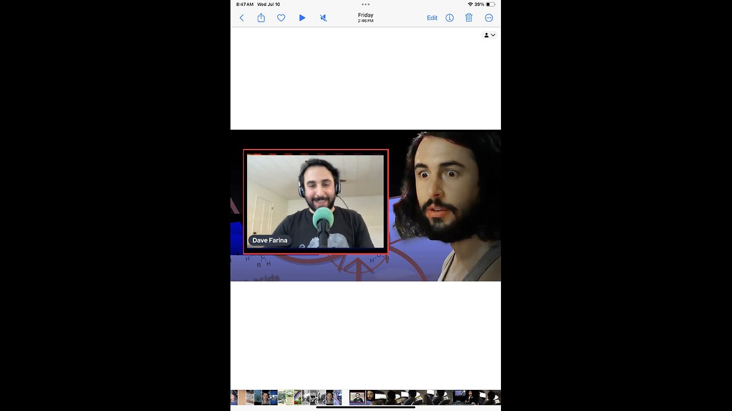
Task: Tap the Wed Jul 10 date
Action: 269,4
